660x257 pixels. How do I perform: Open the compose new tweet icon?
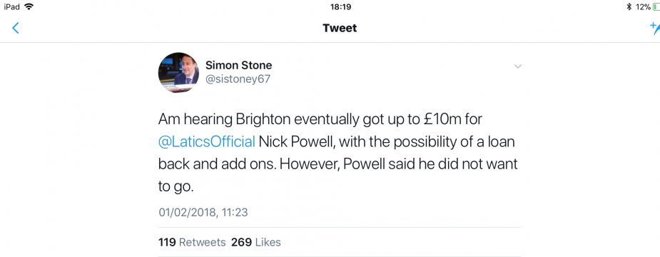(x=654, y=29)
